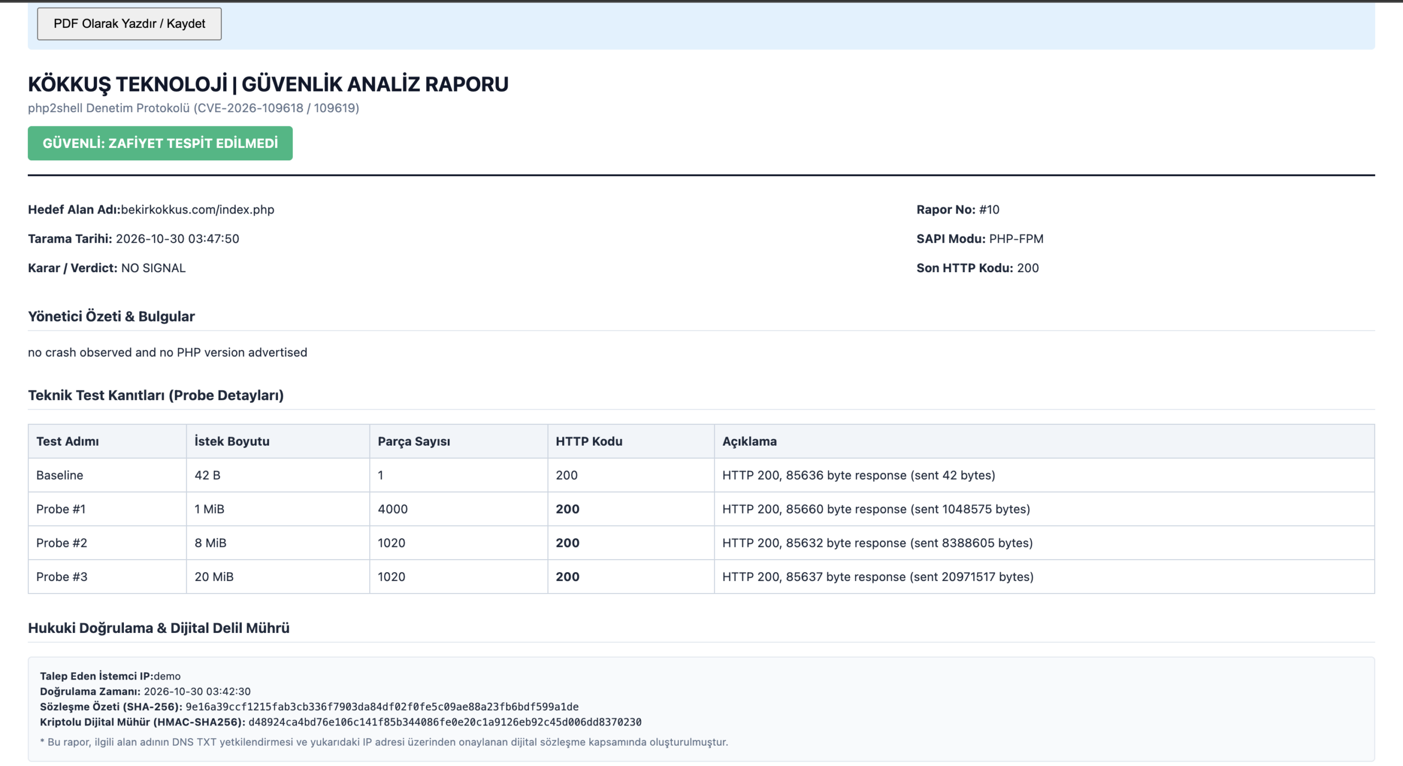Click Rapor No #10 value
Viewport: 1403px width, 766px height.
(x=989, y=210)
